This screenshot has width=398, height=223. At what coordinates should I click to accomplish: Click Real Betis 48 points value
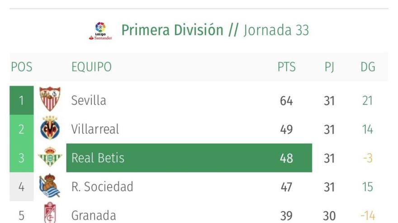(286, 158)
